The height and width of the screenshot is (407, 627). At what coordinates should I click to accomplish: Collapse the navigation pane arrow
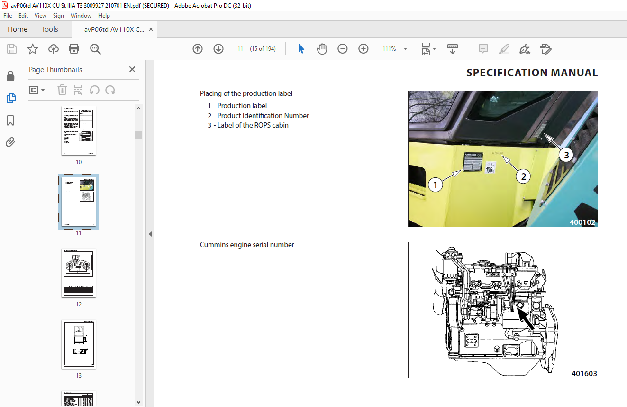pyautogui.click(x=150, y=234)
